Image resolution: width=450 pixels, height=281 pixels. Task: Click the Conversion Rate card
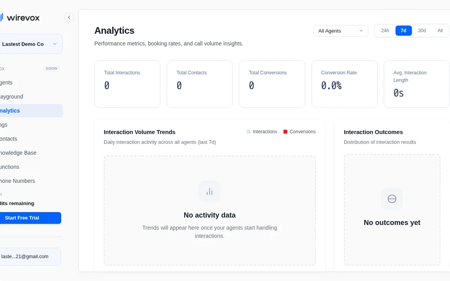[x=345, y=84]
